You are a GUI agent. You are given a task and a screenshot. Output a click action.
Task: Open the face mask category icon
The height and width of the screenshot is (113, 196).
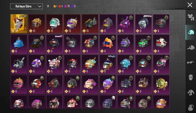point(191,77)
